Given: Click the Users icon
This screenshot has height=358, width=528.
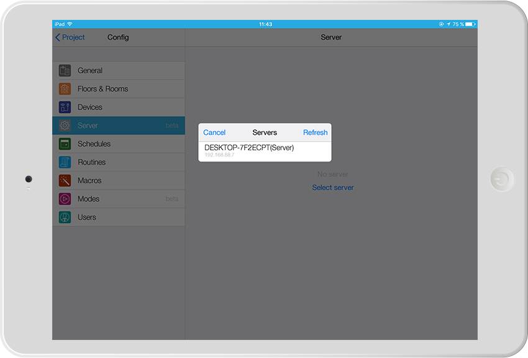Looking at the screenshot, I should point(65,218).
